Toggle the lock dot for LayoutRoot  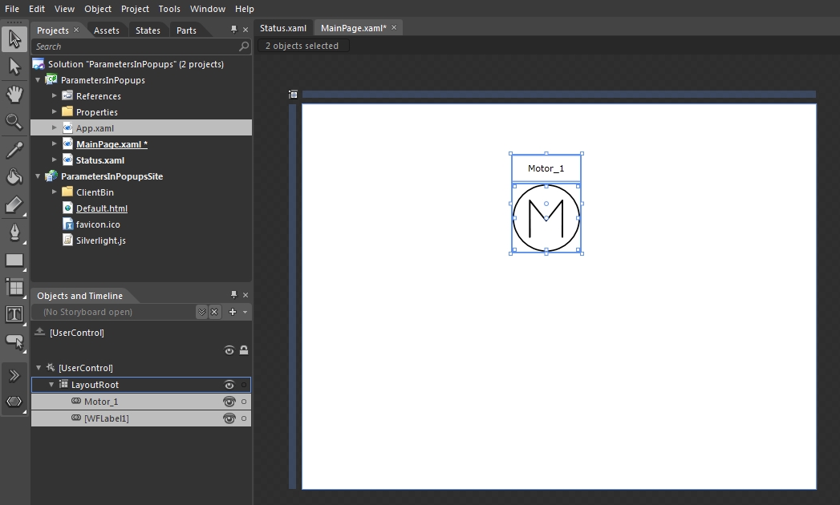[244, 385]
